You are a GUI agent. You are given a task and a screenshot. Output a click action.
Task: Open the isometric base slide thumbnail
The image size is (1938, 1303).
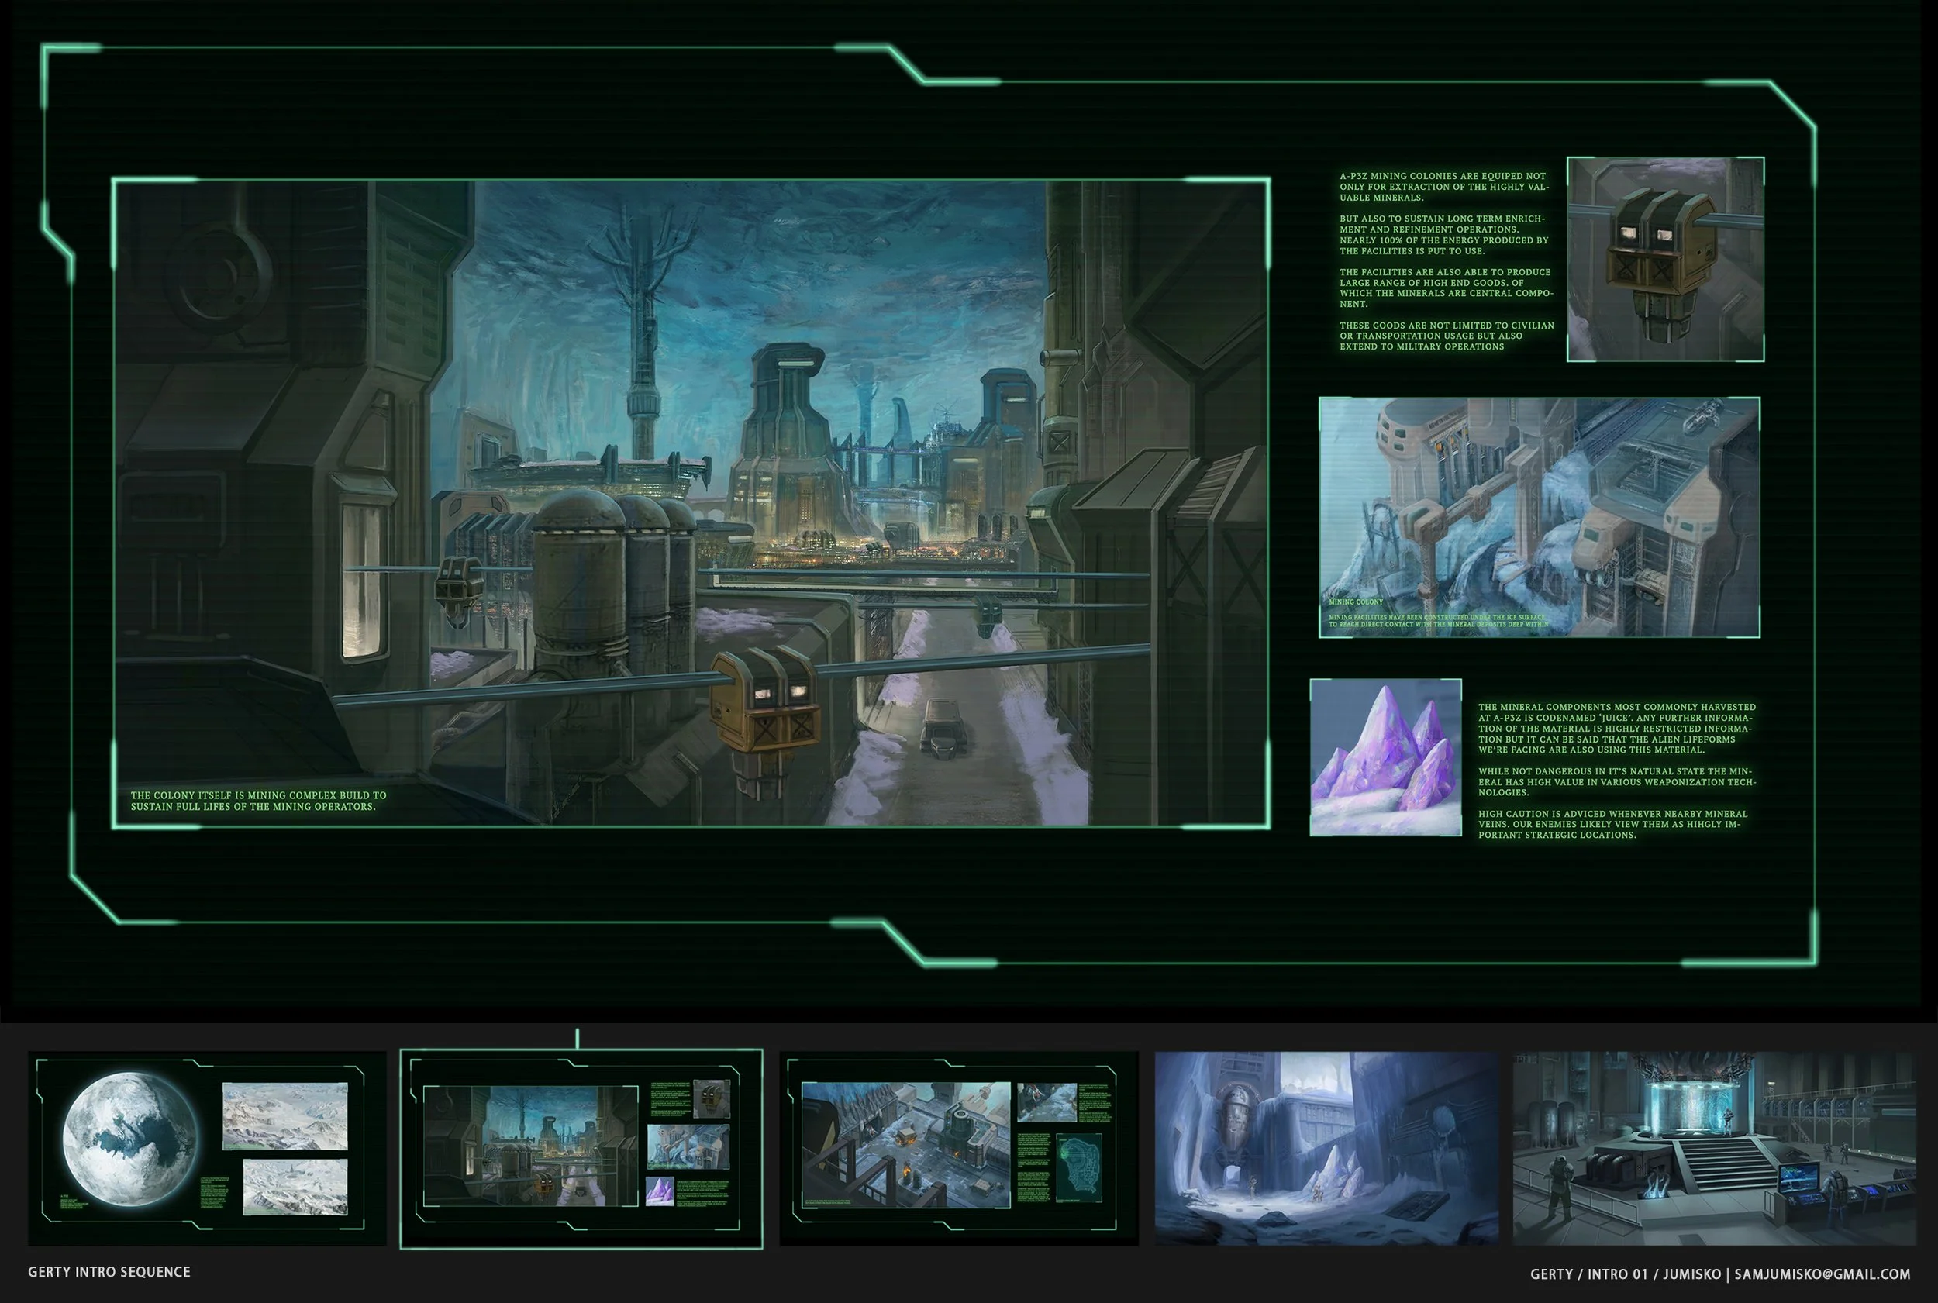pyautogui.click(x=958, y=1148)
